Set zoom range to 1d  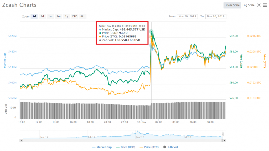tap(34, 16)
